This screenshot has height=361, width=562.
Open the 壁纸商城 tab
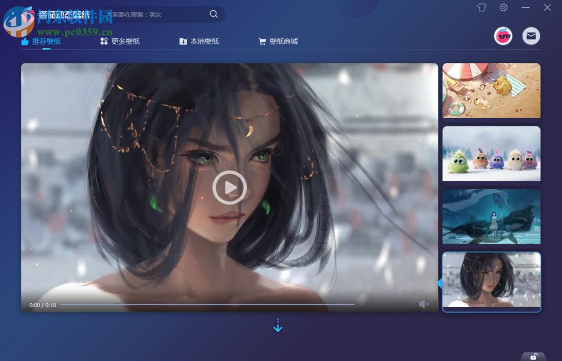coord(278,41)
